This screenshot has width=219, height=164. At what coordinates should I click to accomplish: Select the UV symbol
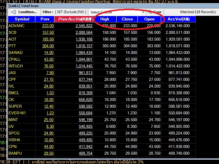[11, 126]
